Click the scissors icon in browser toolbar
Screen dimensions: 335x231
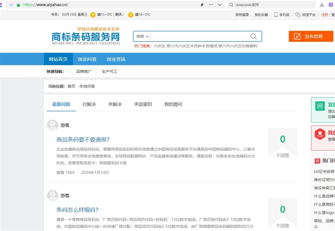tap(322, 5)
